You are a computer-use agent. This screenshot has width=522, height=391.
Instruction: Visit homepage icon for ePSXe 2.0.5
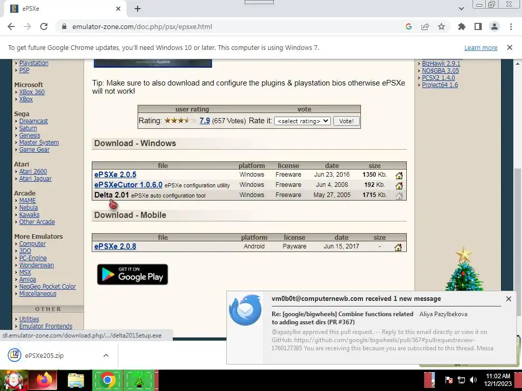click(399, 175)
